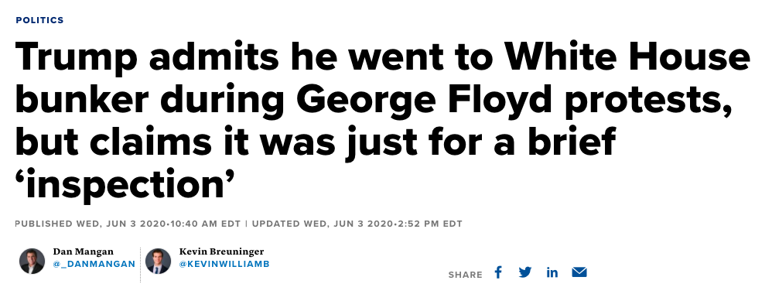This screenshot has height=301, width=772.
Task: Click the word 'Trump' in headline
Action: pos(77,59)
